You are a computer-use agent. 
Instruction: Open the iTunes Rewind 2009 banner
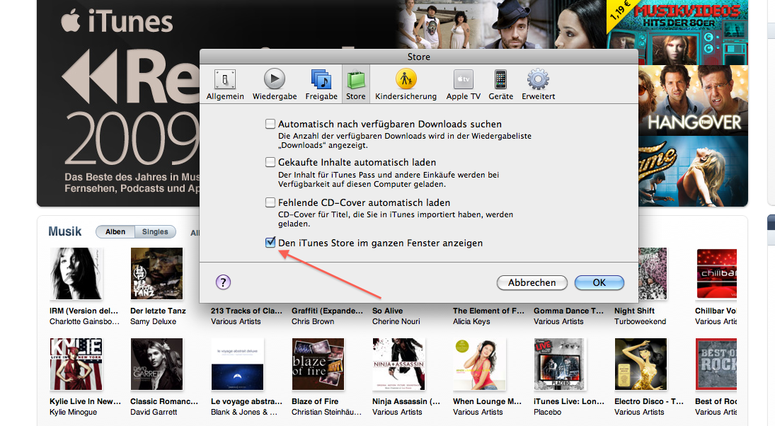(x=119, y=103)
